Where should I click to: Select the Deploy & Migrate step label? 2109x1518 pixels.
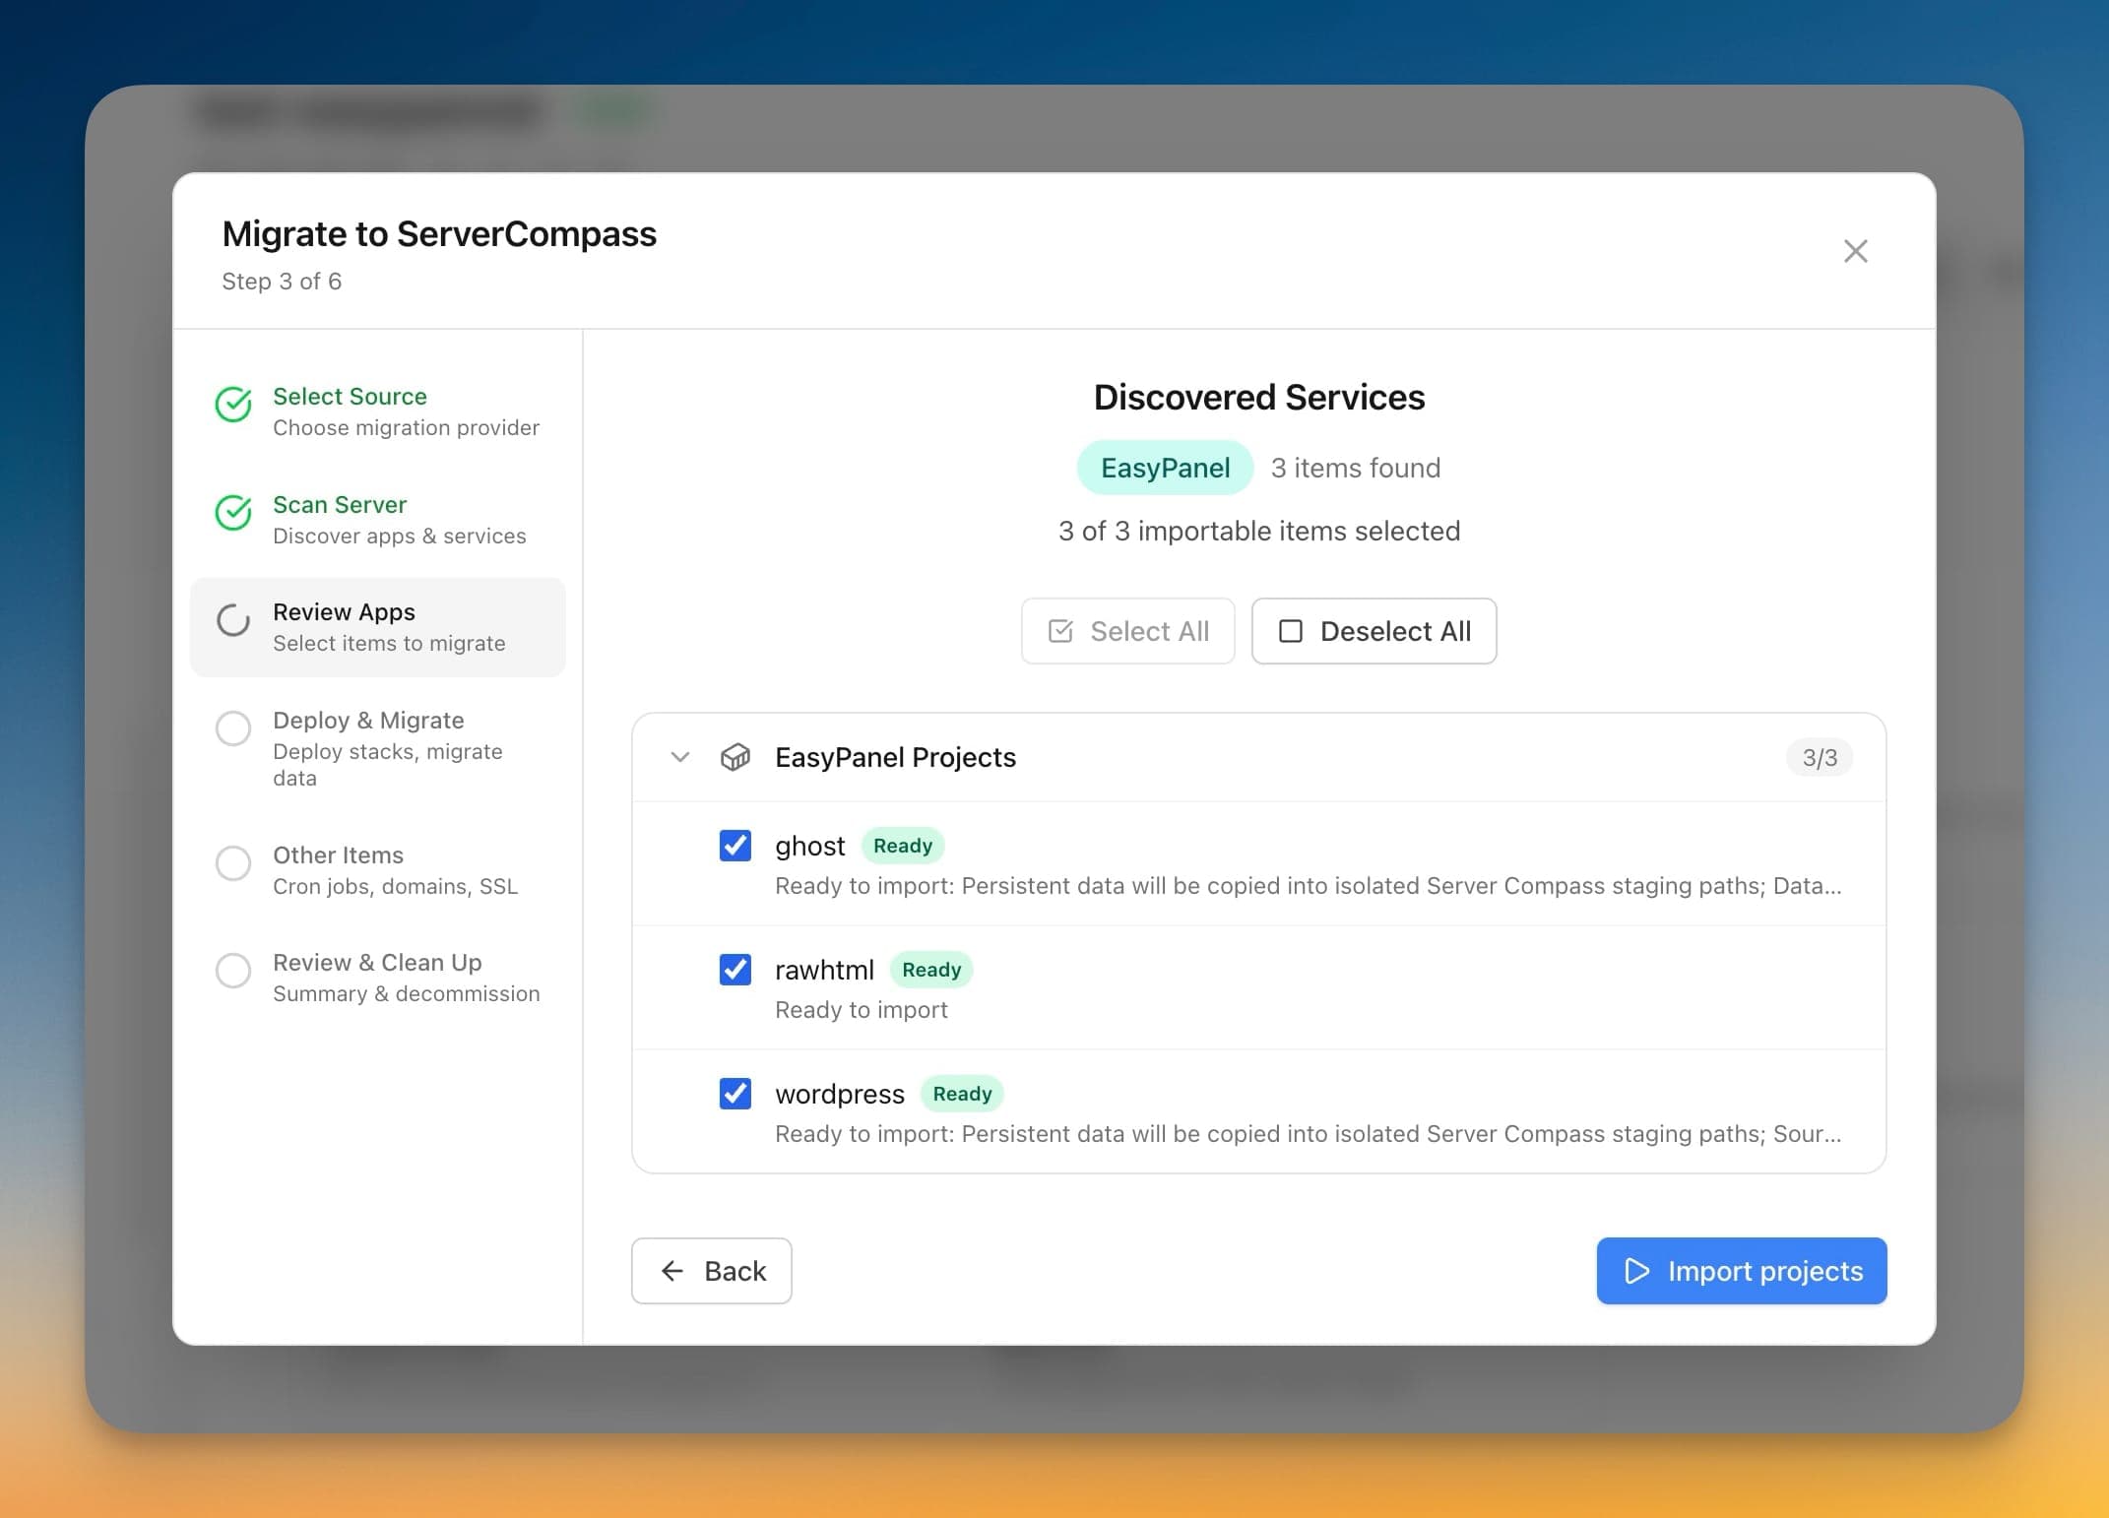[x=368, y=721]
